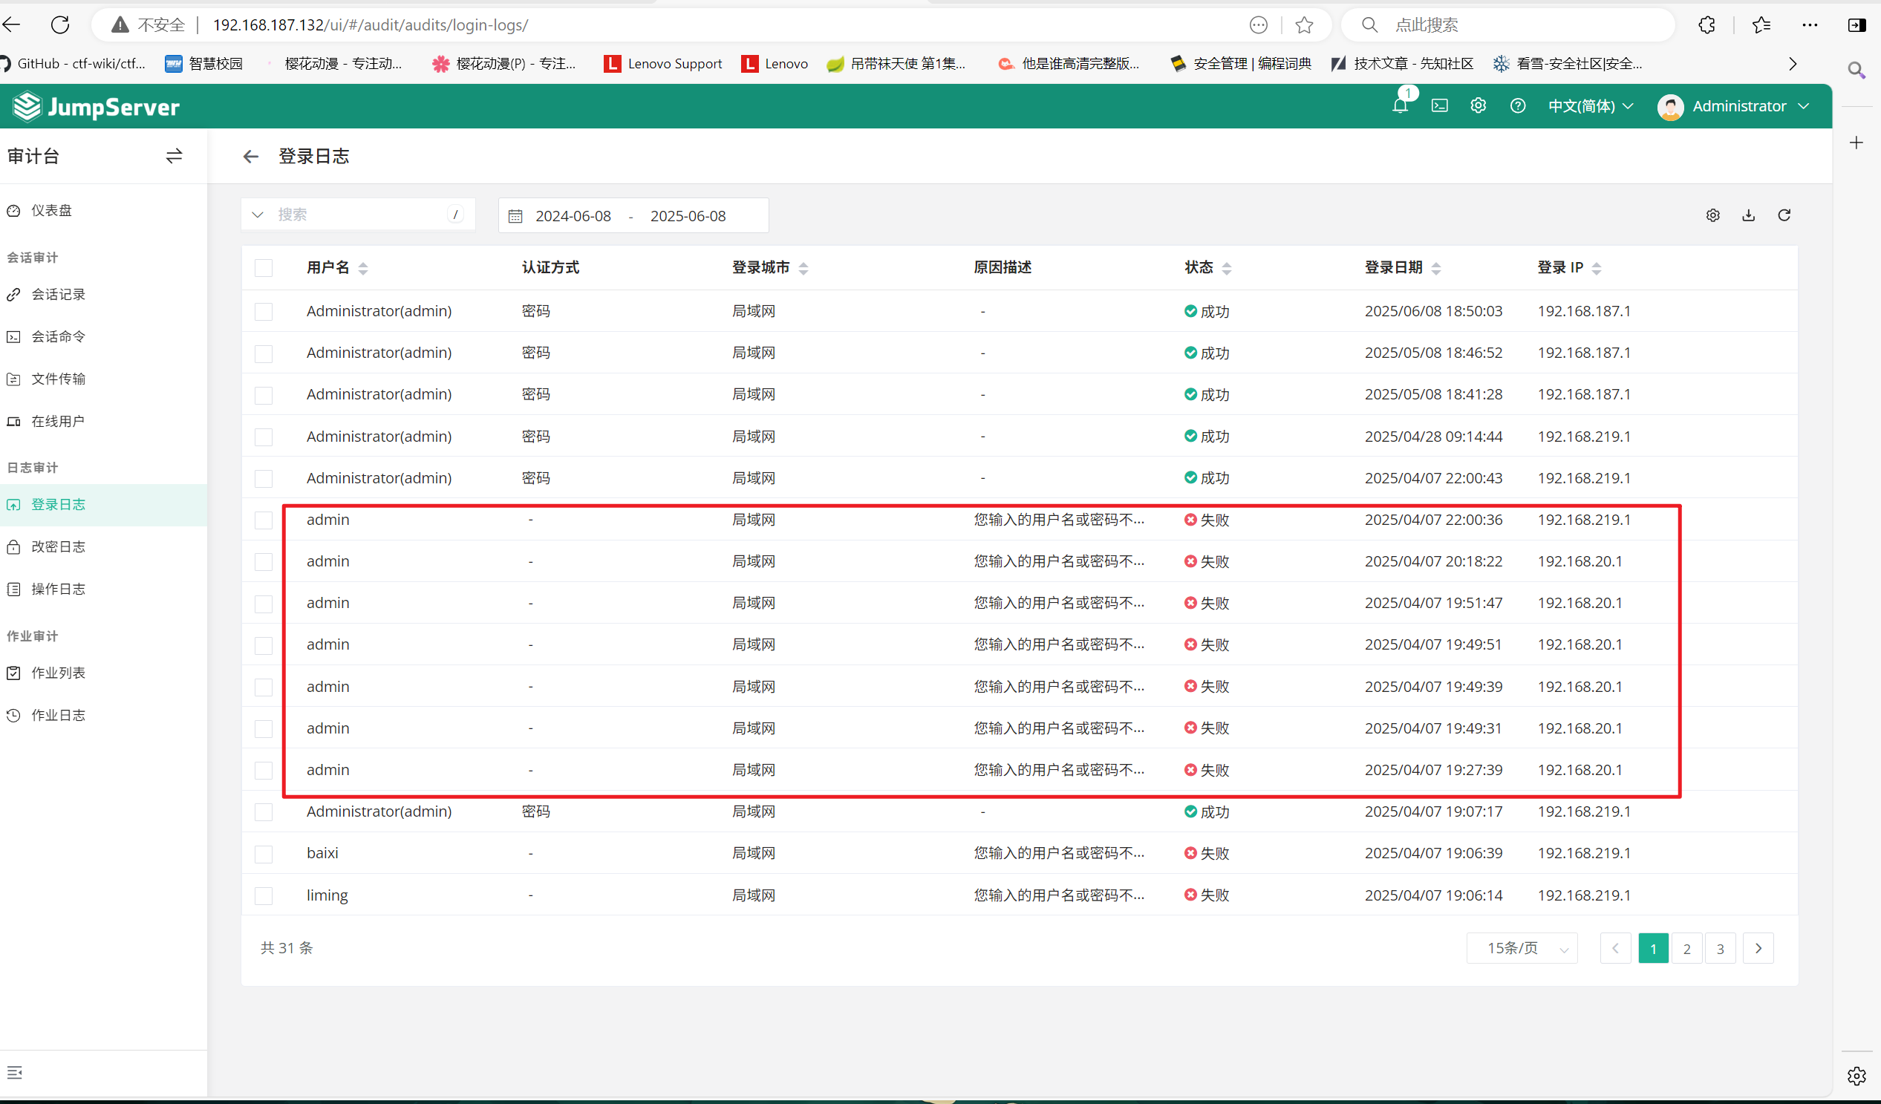Toggle the view switch icon beside 审计台
Screen dimensions: 1881x1104
point(174,156)
